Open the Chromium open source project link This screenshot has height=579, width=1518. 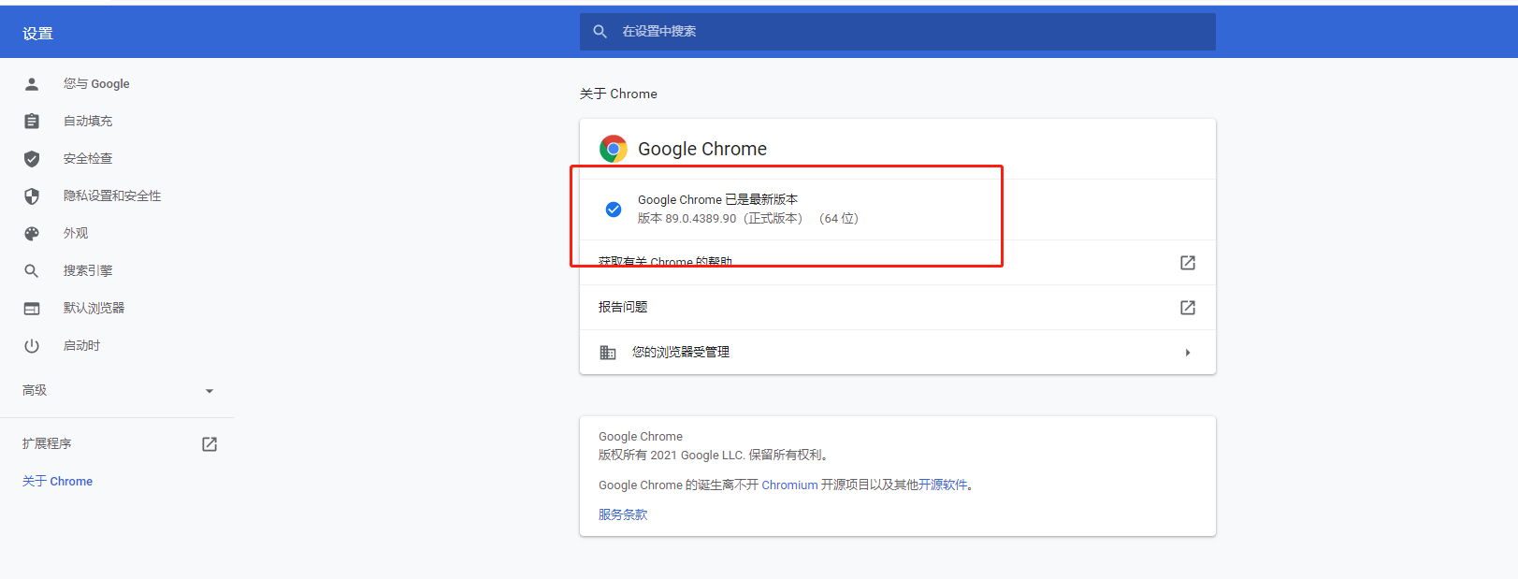(x=789, y=485)
